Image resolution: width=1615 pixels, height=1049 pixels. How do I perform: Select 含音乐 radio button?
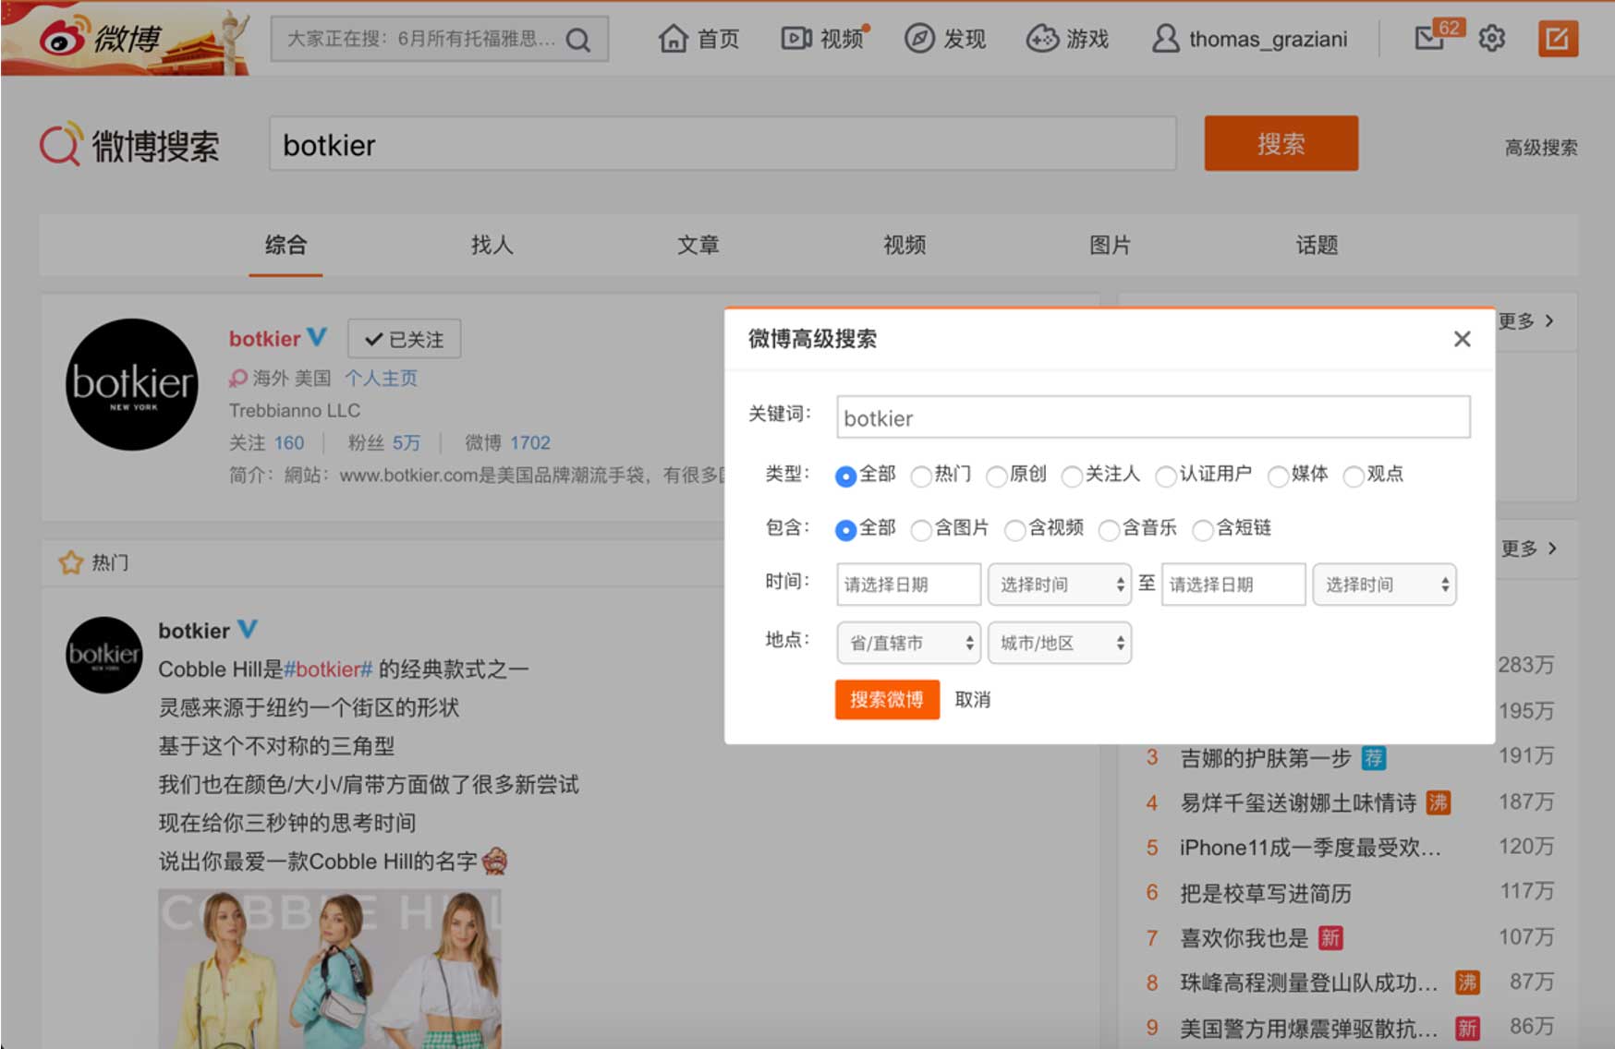point(1109,529)
